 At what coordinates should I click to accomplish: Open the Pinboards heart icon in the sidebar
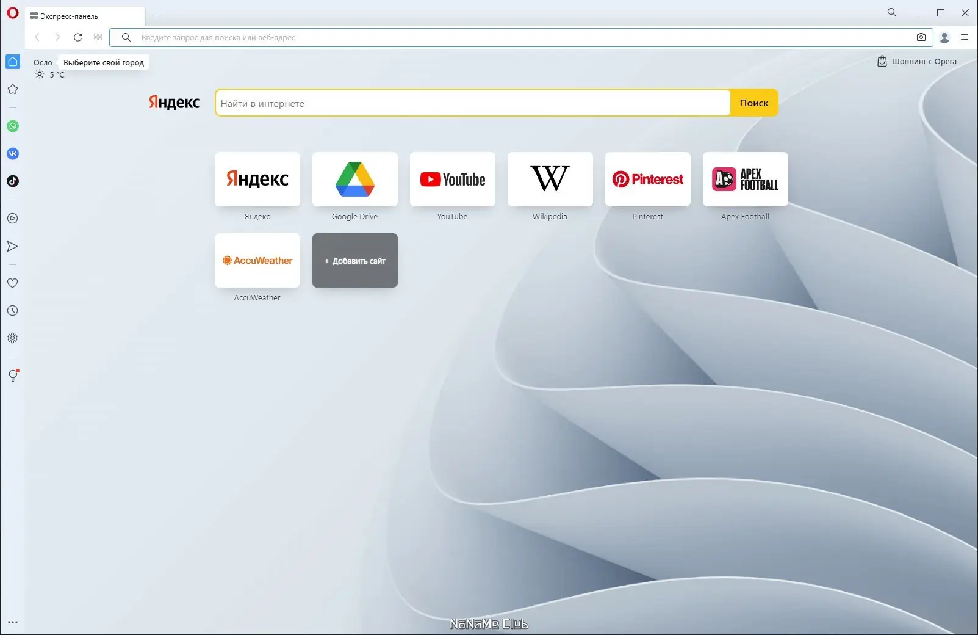click(13, 283)
